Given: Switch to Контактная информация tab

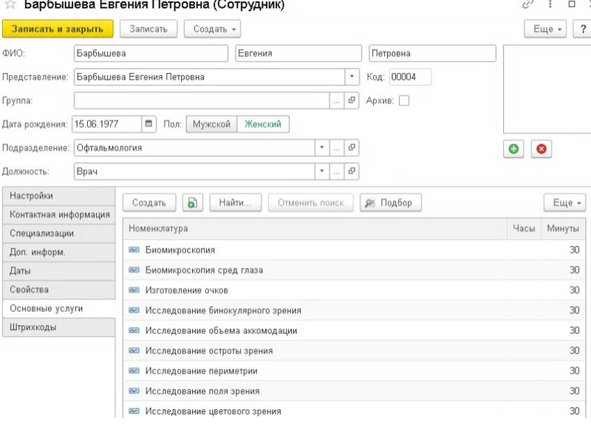Looking at the screenshot, I should point(59,215).
